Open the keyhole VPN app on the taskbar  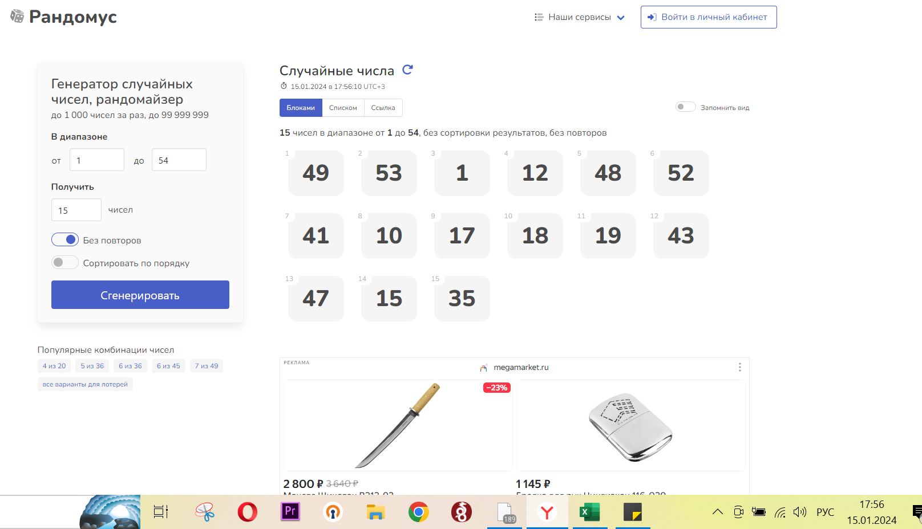click(x=333, y=512)
